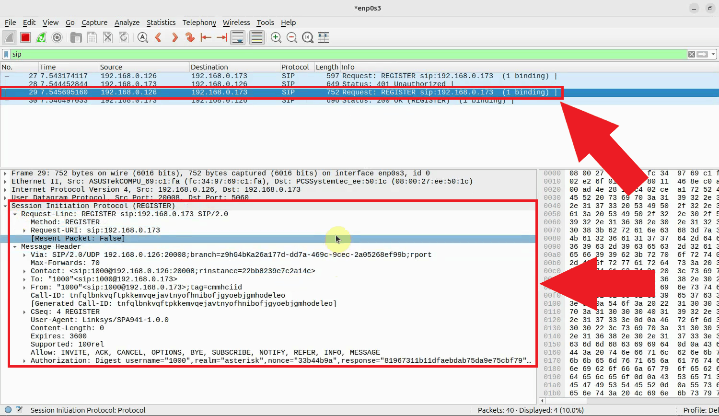Viewport: 719px width, 416px height.
Task: Zoom in the main window text
Action: coord(276,37)
